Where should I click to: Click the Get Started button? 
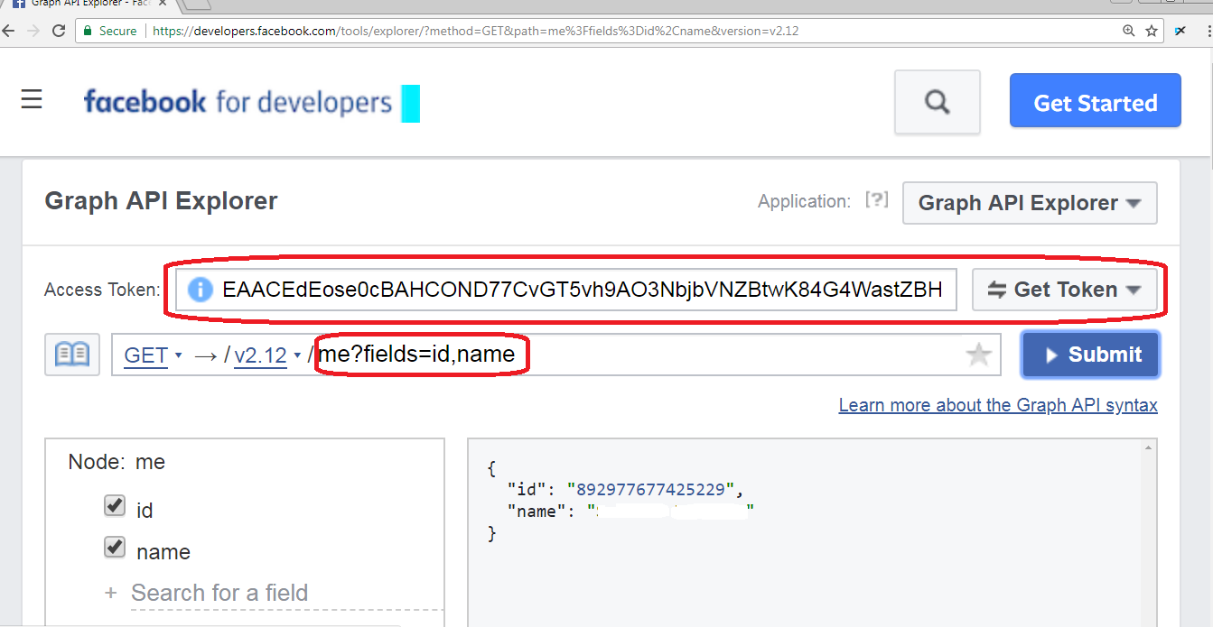1096,101
